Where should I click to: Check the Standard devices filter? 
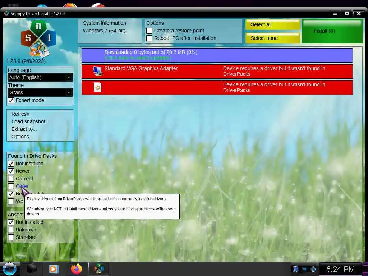11,237
